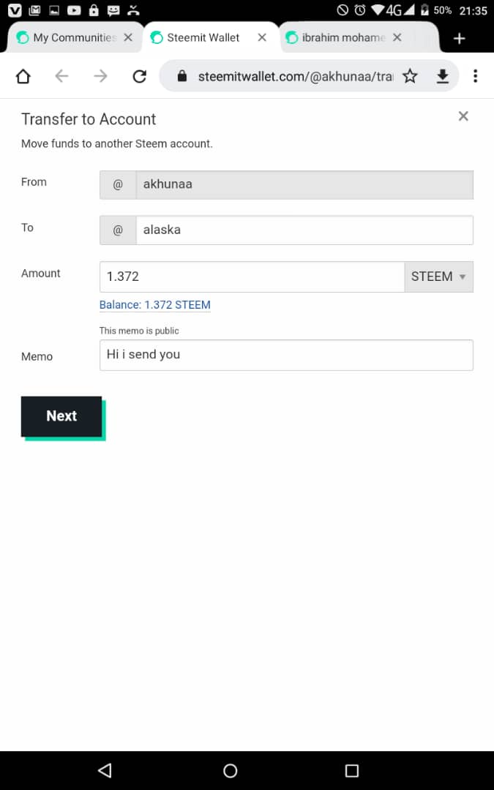Image resolution: width=494 pixels, height=790 pixels.
Task: Focus the To account field
Action: pyautogui.click(x=304, y=230)
